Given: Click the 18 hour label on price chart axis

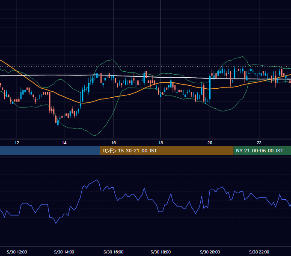Looking at the screenshot, I should (161, 143).
